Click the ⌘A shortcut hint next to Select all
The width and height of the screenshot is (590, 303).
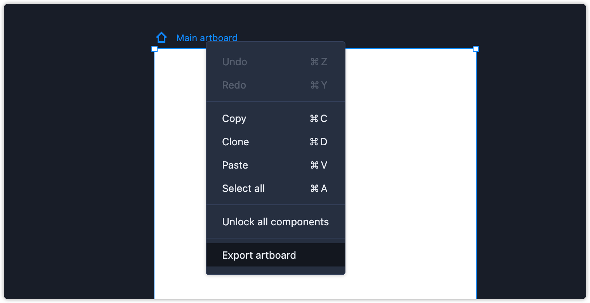[x=319, y=188]
